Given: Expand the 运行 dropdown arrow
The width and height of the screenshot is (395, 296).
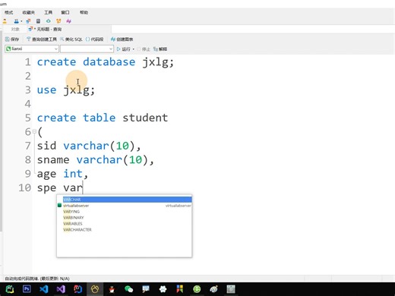Looking at the screenshot, I should (x=134, y=49).
